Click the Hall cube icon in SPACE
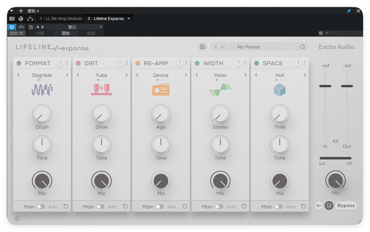This screenshot has width=370, height=232. pos(280,90)
